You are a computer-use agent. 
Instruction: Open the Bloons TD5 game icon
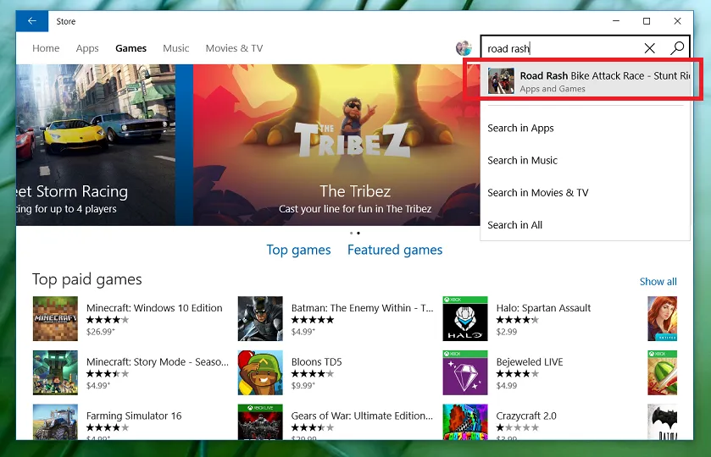click(260, 372)
